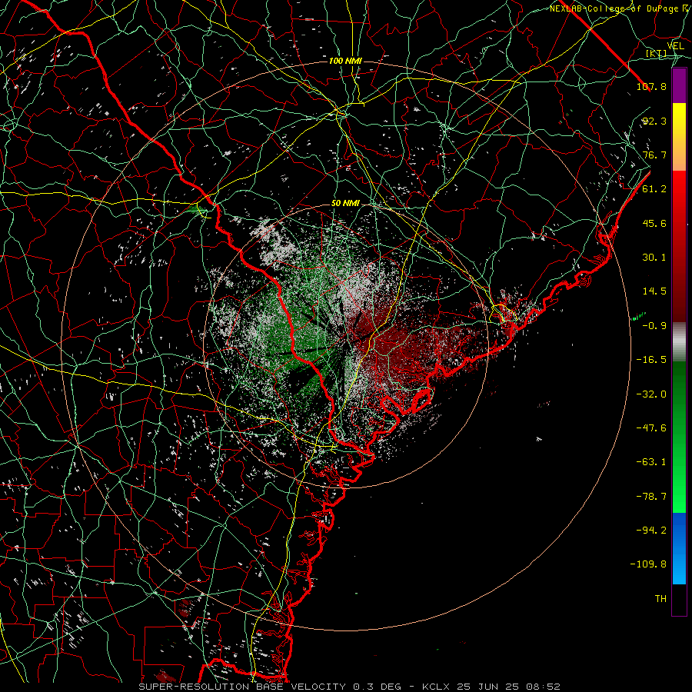
Task: Click the 107.8 velocity scale value
Action: (651, 86)
